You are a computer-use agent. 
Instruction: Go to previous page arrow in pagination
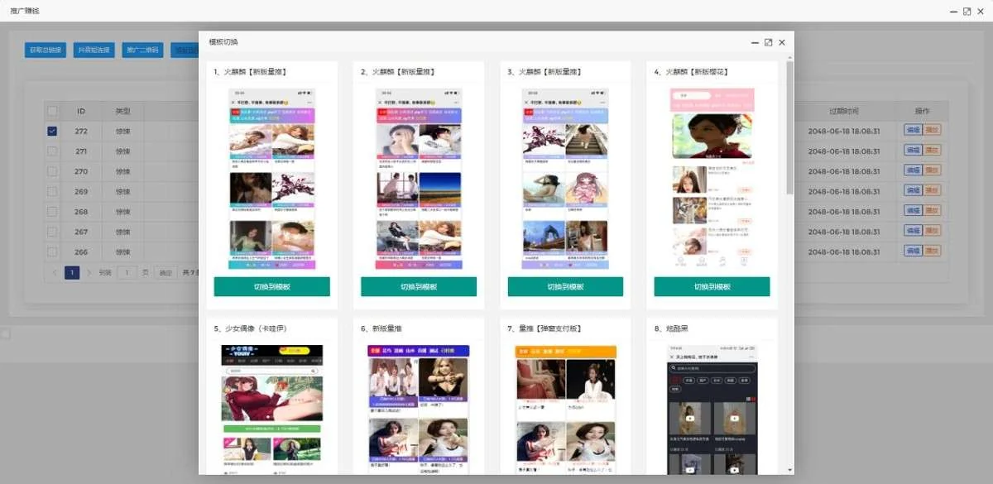click(55, 272)
